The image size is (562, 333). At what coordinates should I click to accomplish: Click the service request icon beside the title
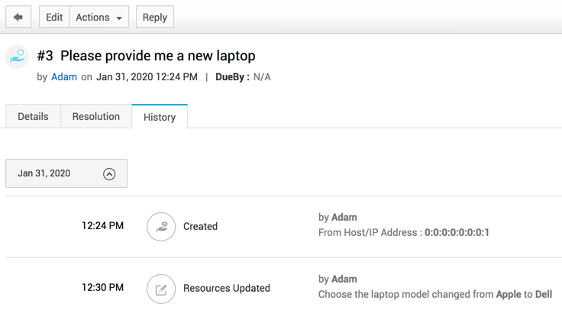coord(17,57)
